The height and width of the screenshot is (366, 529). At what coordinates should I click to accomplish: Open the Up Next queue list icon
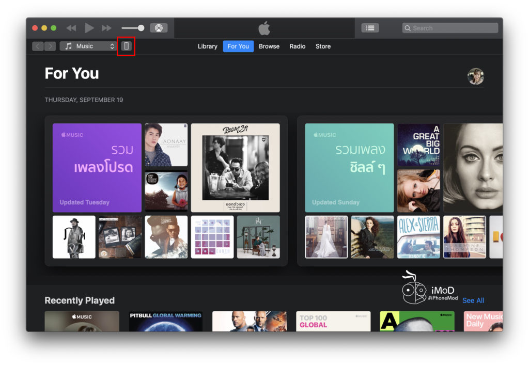coord(370,28)
